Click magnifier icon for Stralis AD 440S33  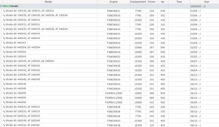[4, 107]
